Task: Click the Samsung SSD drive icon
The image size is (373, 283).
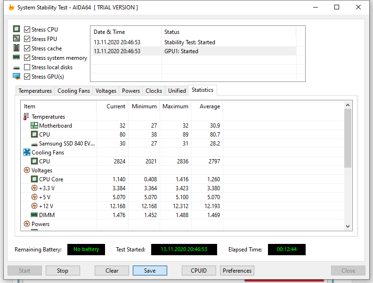Action: coord(34,144)
